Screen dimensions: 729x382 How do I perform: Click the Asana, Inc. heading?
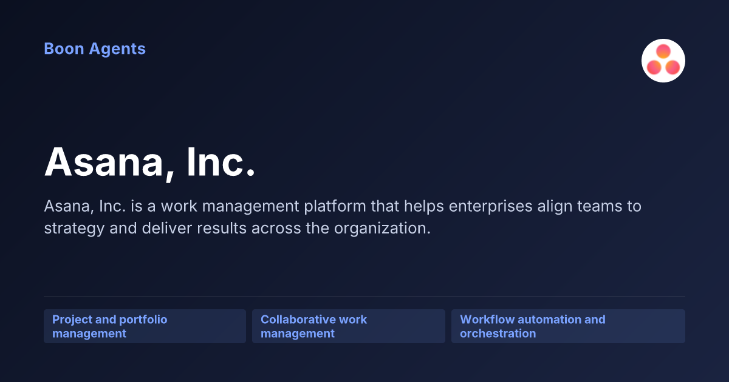pos(150,162)
